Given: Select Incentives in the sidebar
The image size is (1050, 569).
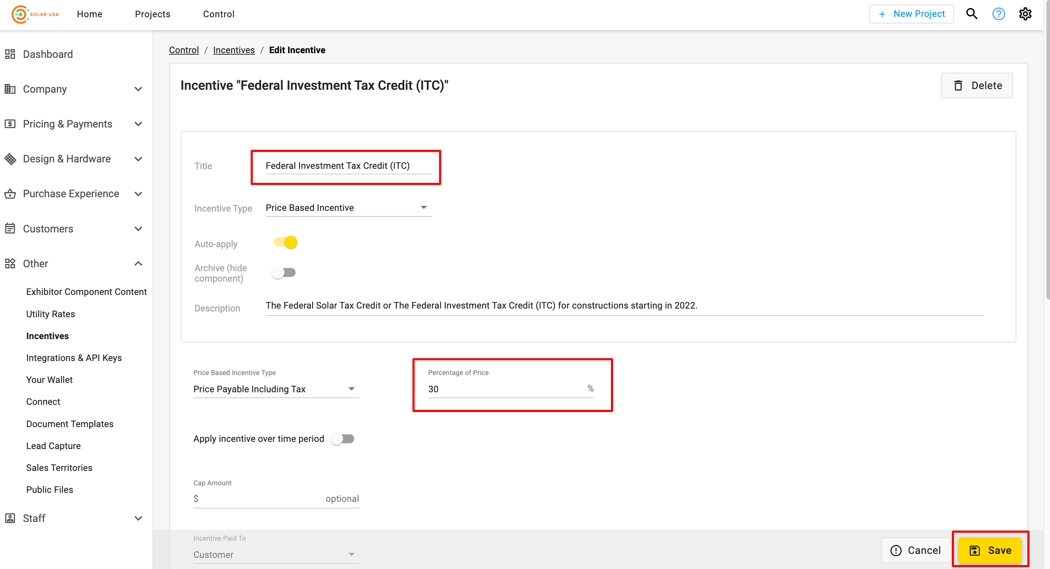Looking at the screenshot, I should click(47, 336).
